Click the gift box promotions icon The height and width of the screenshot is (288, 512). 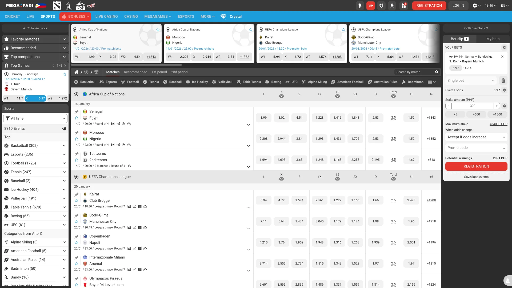tap(403, 6)
